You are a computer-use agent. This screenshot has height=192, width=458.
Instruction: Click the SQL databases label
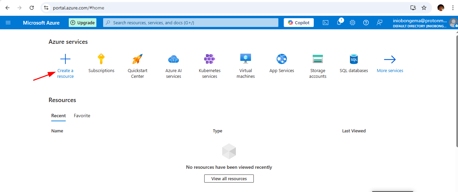[x=354, y=71]
